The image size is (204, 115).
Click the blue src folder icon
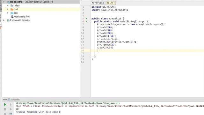pos(12,13)
